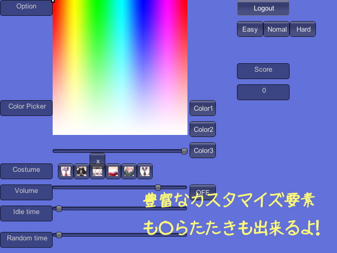
Task: Click the Logout button
Action: click(x=263, y=8)
